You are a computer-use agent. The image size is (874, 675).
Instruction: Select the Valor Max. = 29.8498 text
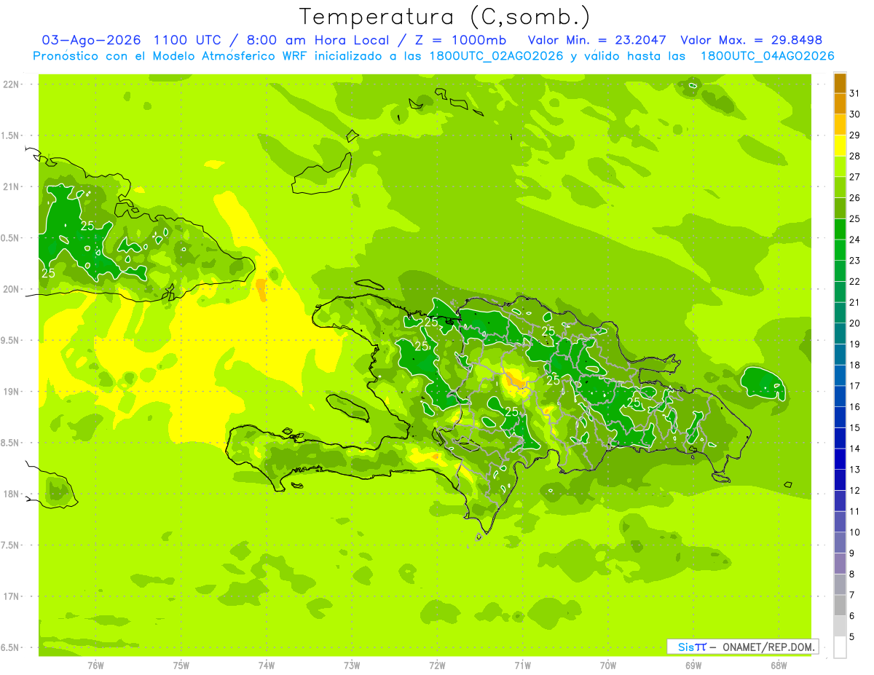751,40
